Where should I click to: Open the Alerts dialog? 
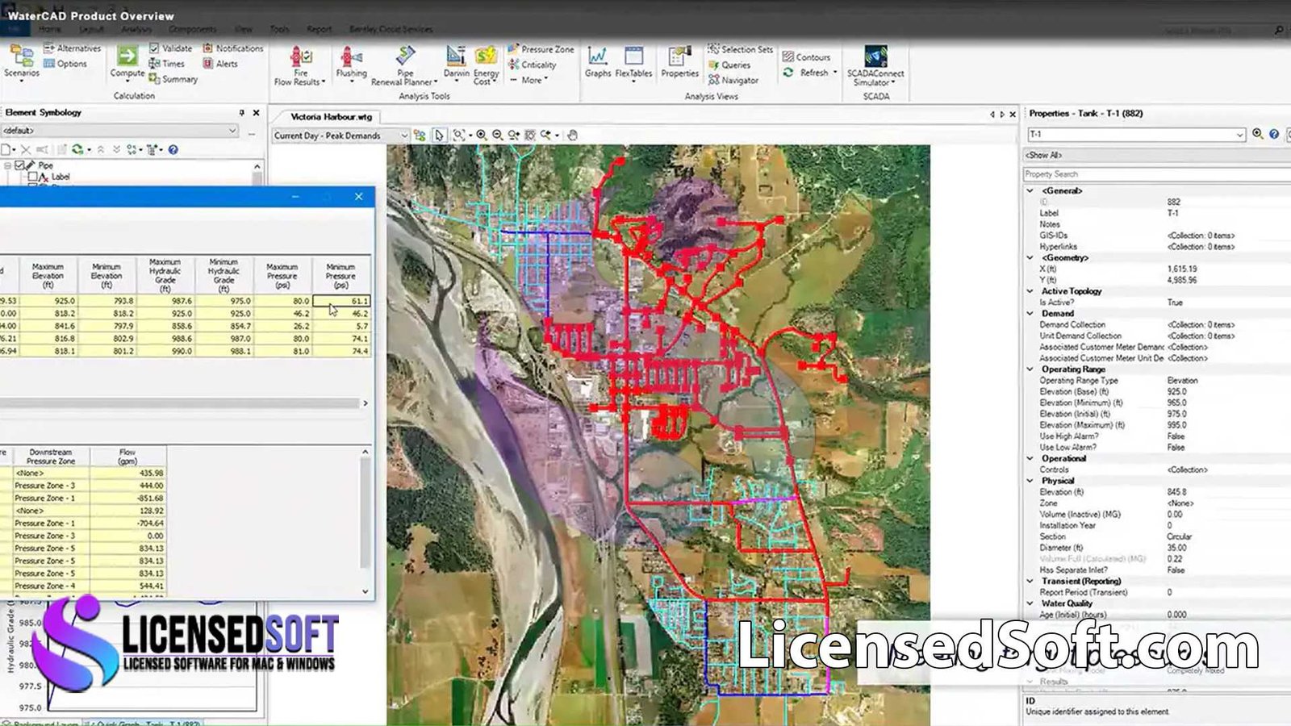pyautogui.click(x=220, y=64)
